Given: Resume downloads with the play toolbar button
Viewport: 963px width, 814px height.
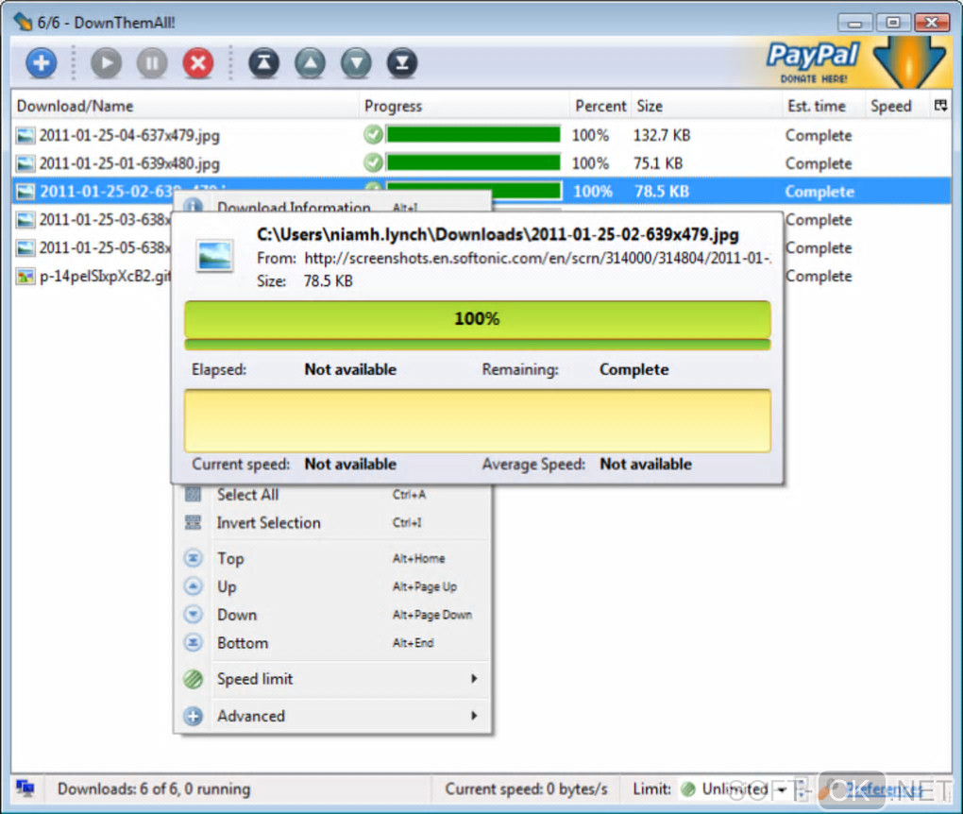Looking at the screenshot, I should coord(107,62).
